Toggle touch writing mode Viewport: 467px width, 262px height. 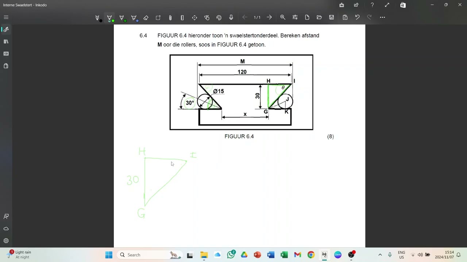coord(207,17)
